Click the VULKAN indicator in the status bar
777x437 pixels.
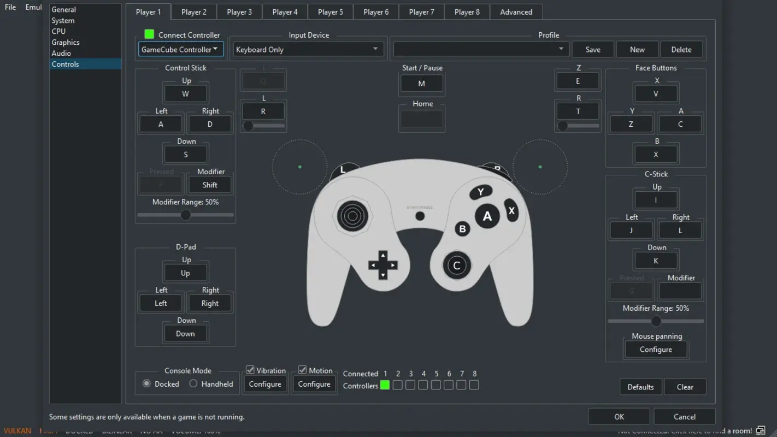(17, 430)
